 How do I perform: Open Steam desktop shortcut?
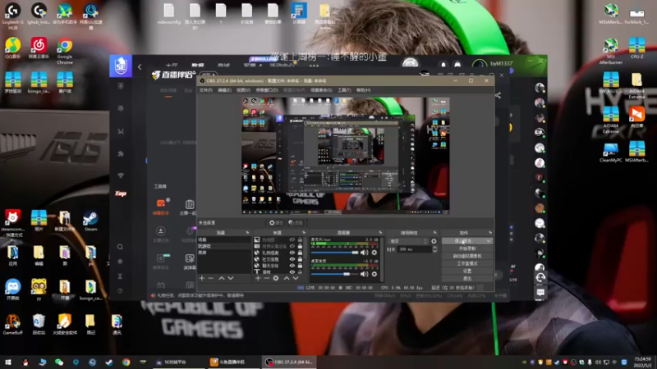pos(90,221)
